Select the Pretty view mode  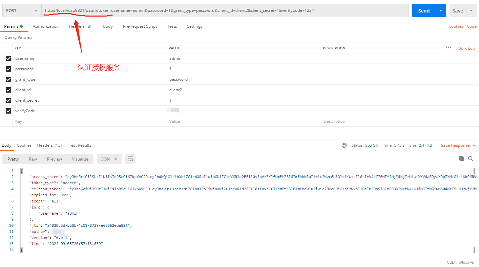point(13,159)
